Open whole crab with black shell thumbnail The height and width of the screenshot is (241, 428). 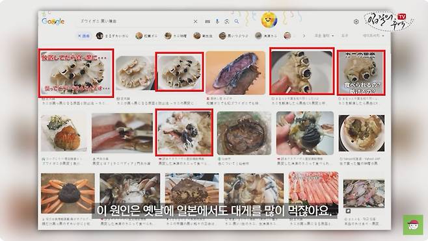click(x=68, y=193)
